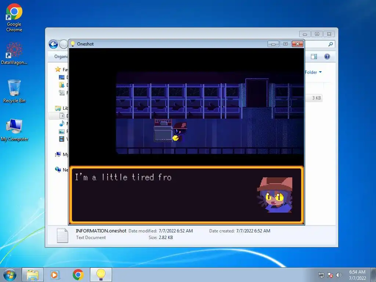Click the computer terminal in game scene

[x=163, y=130]
